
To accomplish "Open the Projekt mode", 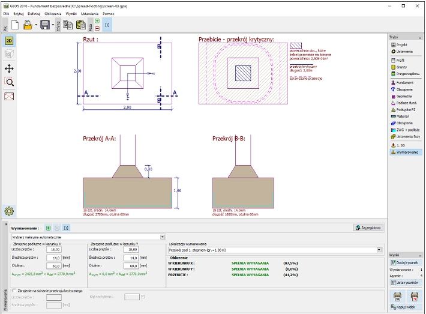I will pyautogui.click(x=406, y=44).
